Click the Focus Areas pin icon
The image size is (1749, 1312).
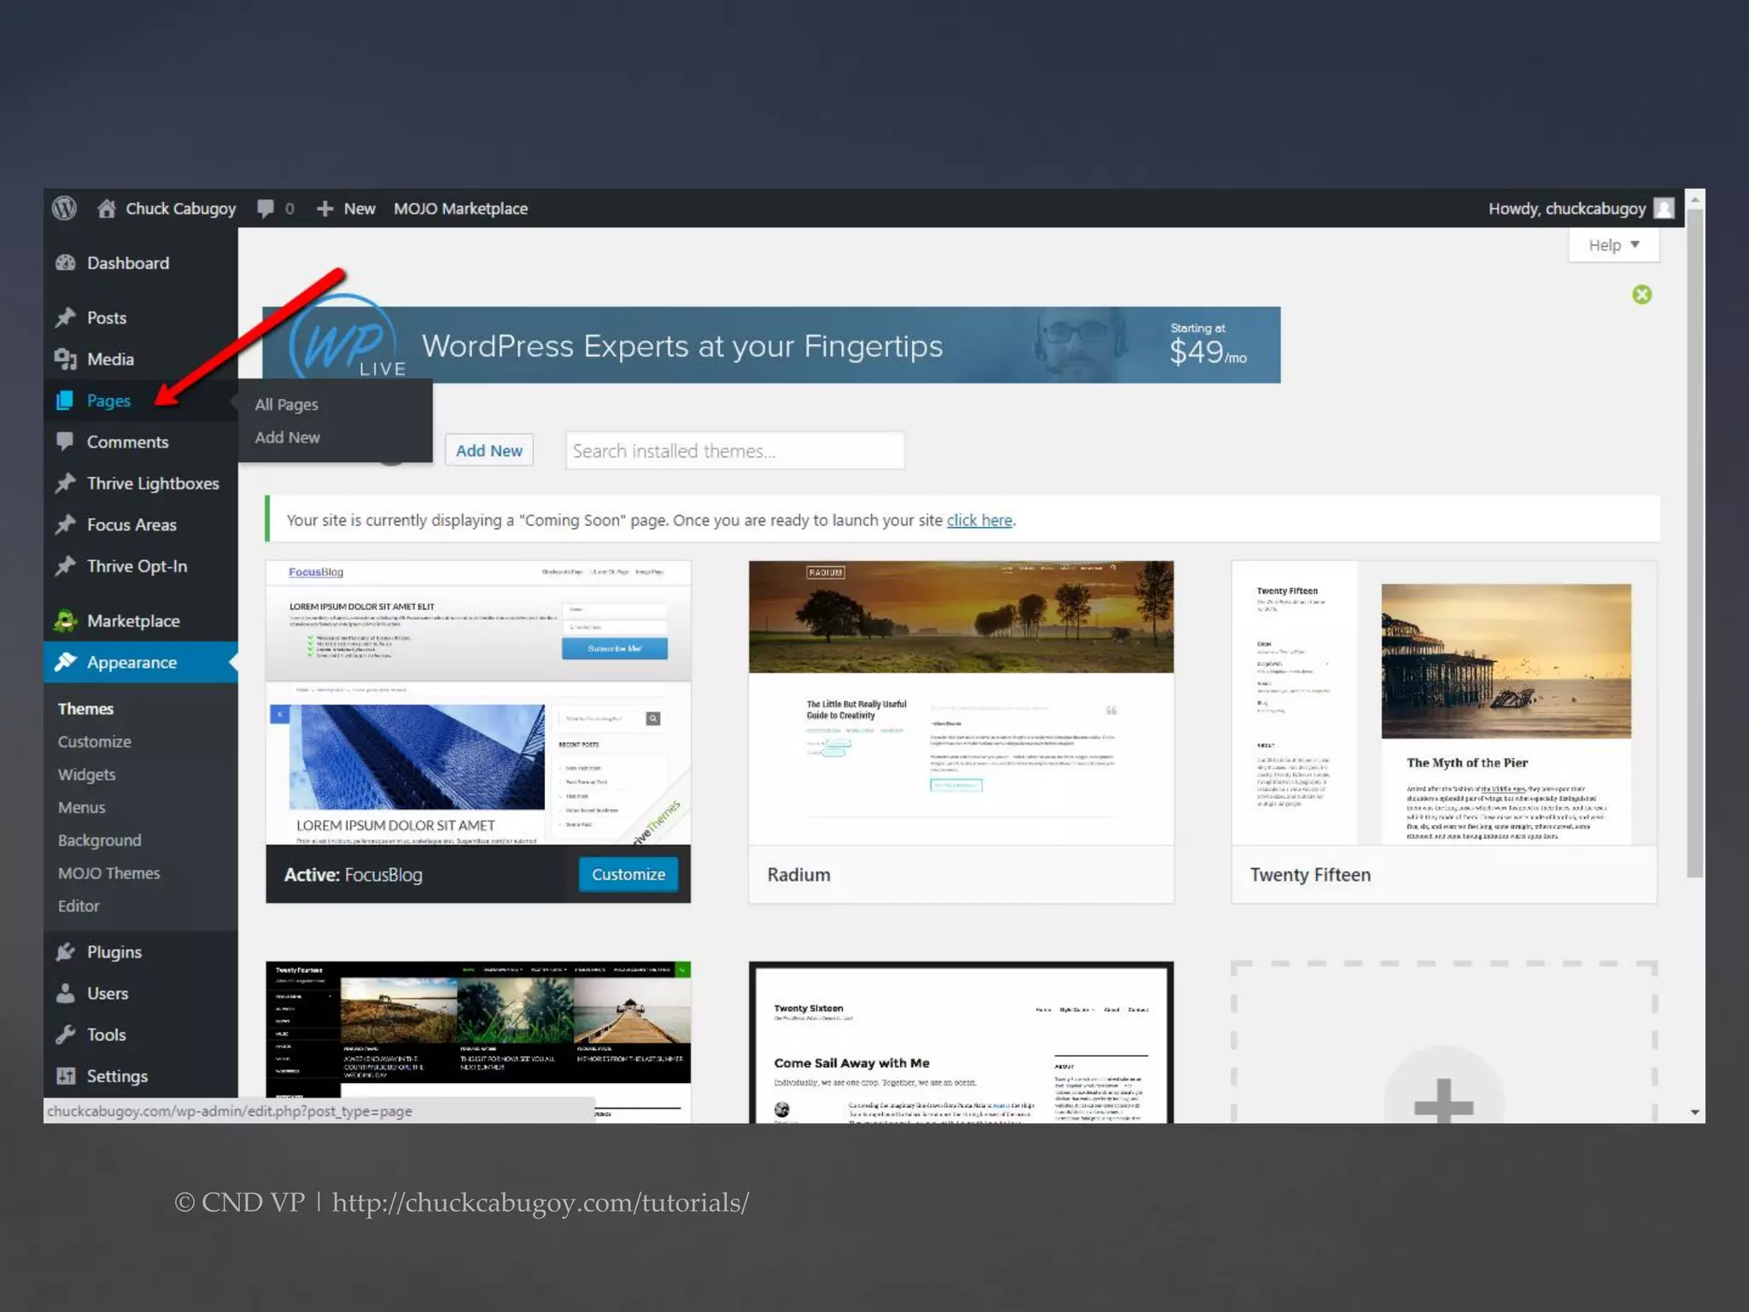66,524
